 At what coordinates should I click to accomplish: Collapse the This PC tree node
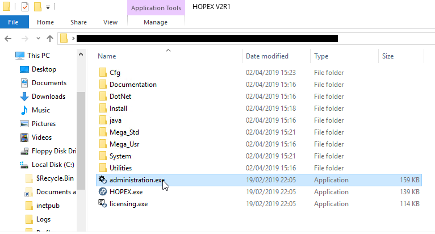9,56
